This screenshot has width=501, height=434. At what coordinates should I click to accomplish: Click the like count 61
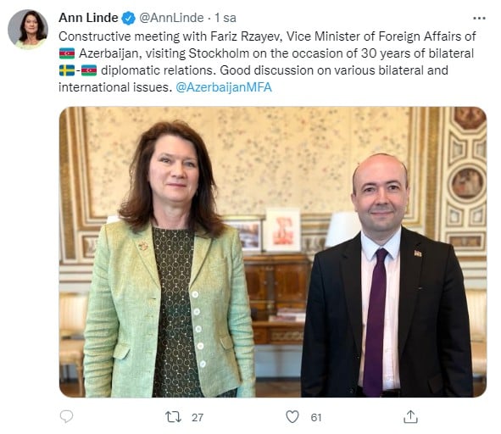click(x=316, y=417)
